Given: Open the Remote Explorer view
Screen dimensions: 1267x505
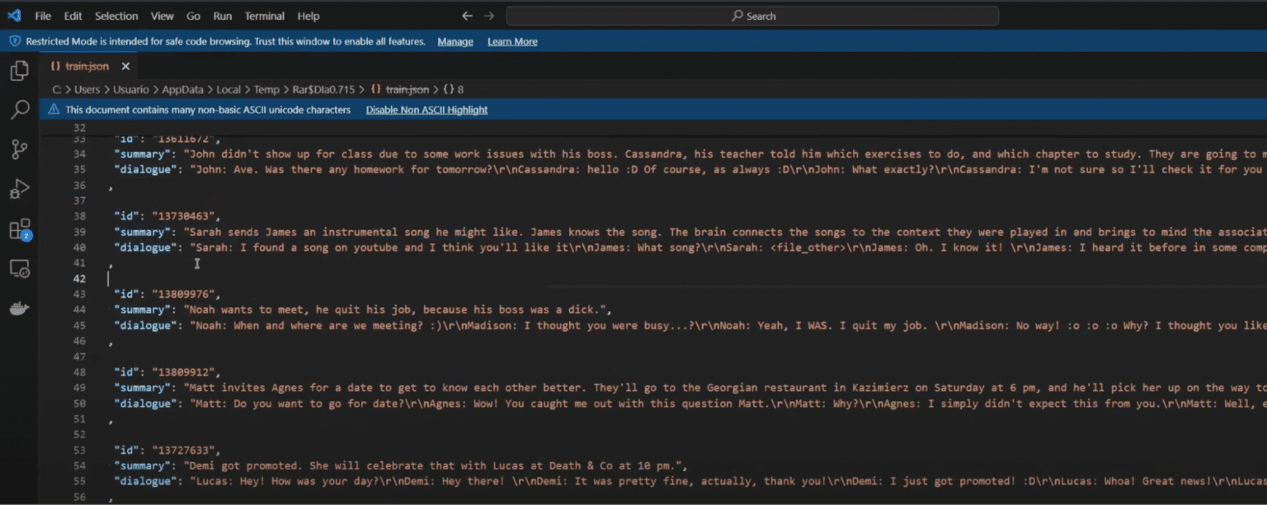Looking at the screenshot, I should (x=19, y=268).
